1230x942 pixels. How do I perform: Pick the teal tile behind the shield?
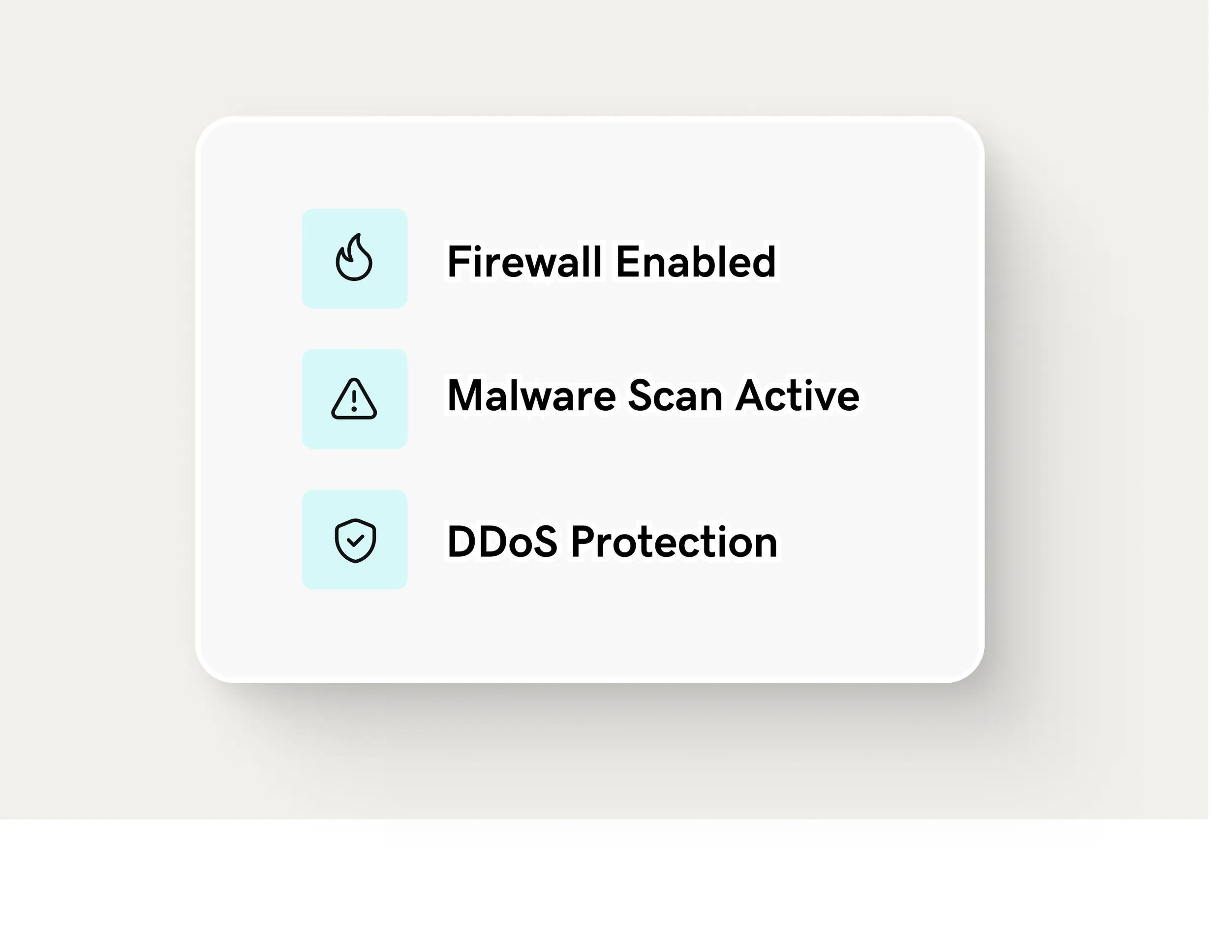(354, 540)
